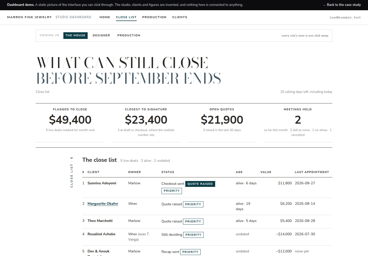Click the Marren Fine Jewelry brand name
The width and height of the screenshot is (368, 256).
(29, 17)
